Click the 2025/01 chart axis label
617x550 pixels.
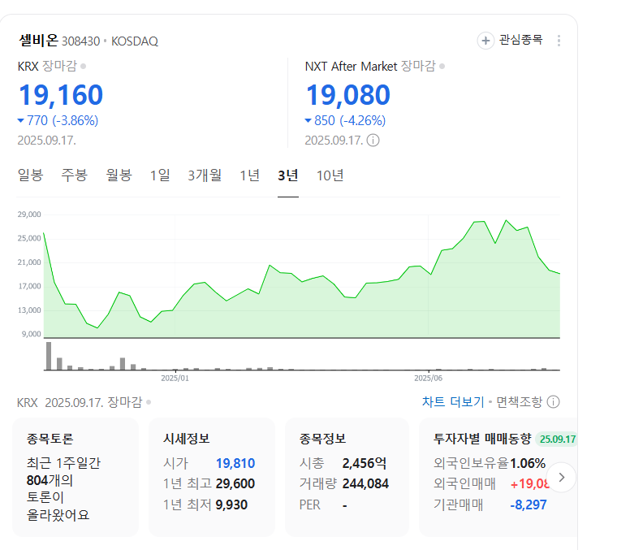175,378
